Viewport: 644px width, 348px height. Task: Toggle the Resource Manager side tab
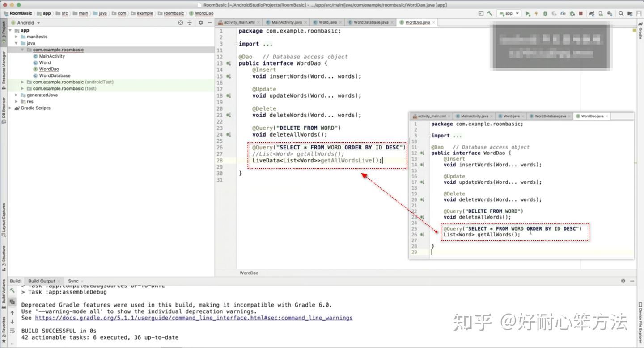[4, 70]
